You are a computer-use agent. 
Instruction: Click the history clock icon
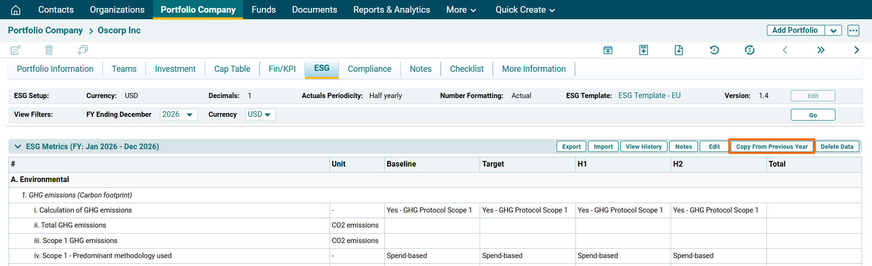pyautogui.click(x=714, y=50)
